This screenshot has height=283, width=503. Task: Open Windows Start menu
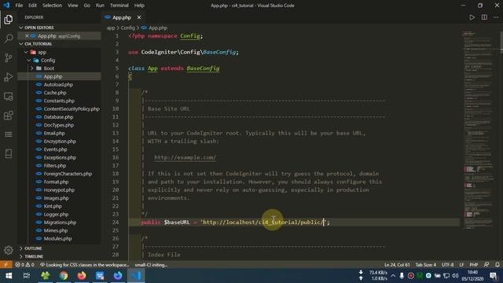click(9, 276)
